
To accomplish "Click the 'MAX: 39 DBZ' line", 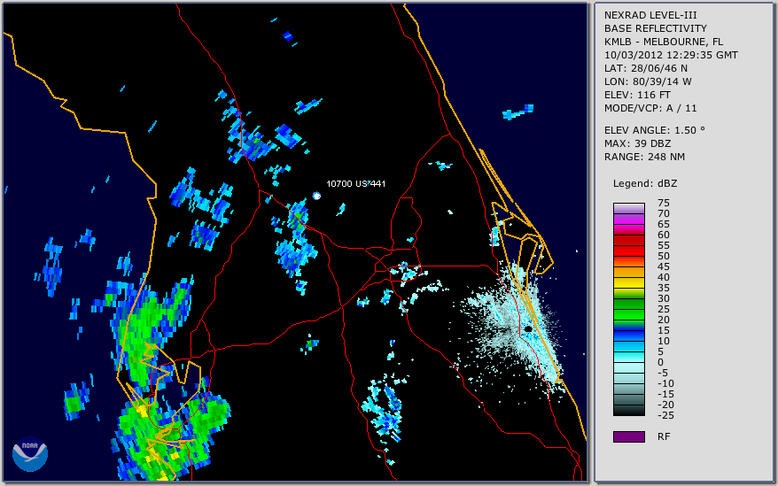I will [x=638, y=143].
